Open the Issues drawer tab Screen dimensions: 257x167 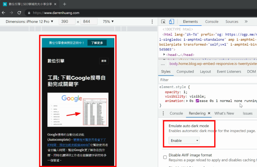tap(247, 113)
